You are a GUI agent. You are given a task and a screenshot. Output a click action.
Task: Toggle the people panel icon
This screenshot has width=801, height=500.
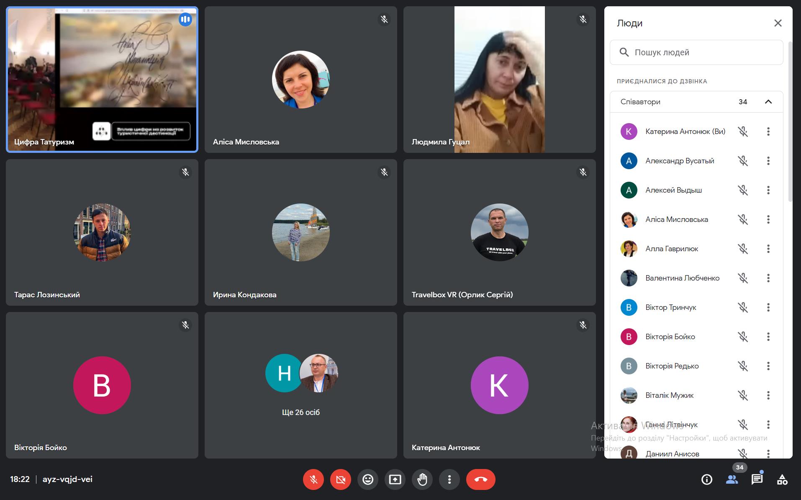point(732,479)
